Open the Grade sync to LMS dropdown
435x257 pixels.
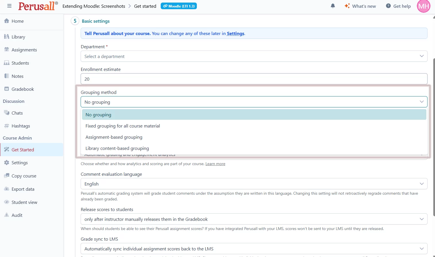(x=254, y=249)
